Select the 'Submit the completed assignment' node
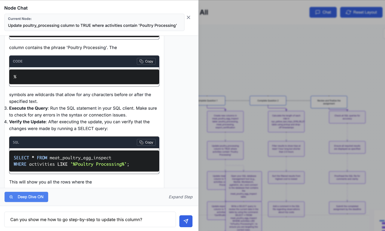The image size is (385, 231). click(x=347, y=208)
